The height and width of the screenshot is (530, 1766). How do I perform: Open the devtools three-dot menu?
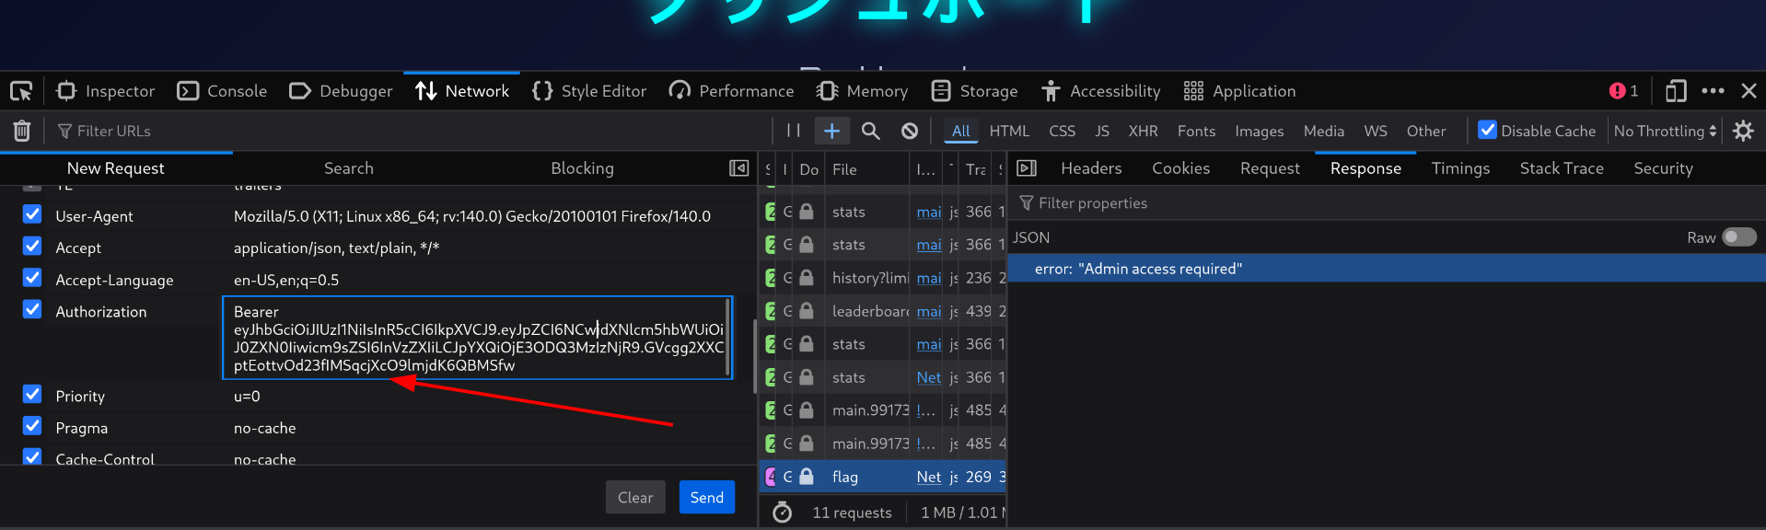click(1713, 91)
